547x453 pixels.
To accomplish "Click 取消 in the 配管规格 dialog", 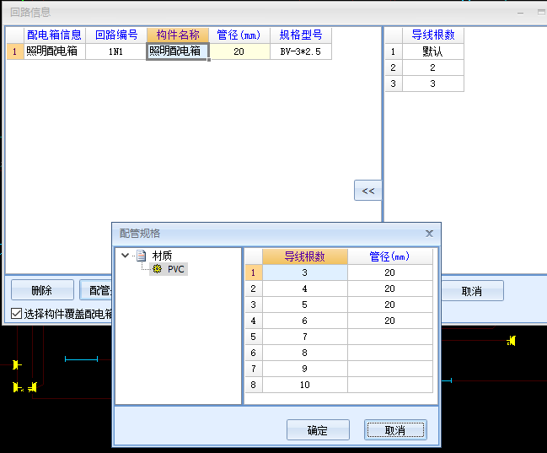I will [395, 430].
